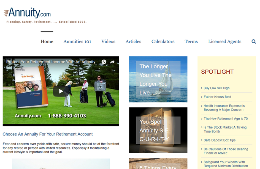This screenshot has width=260, height=169.
Task: Open the Terms menu item
Action: tap(191, 41)
